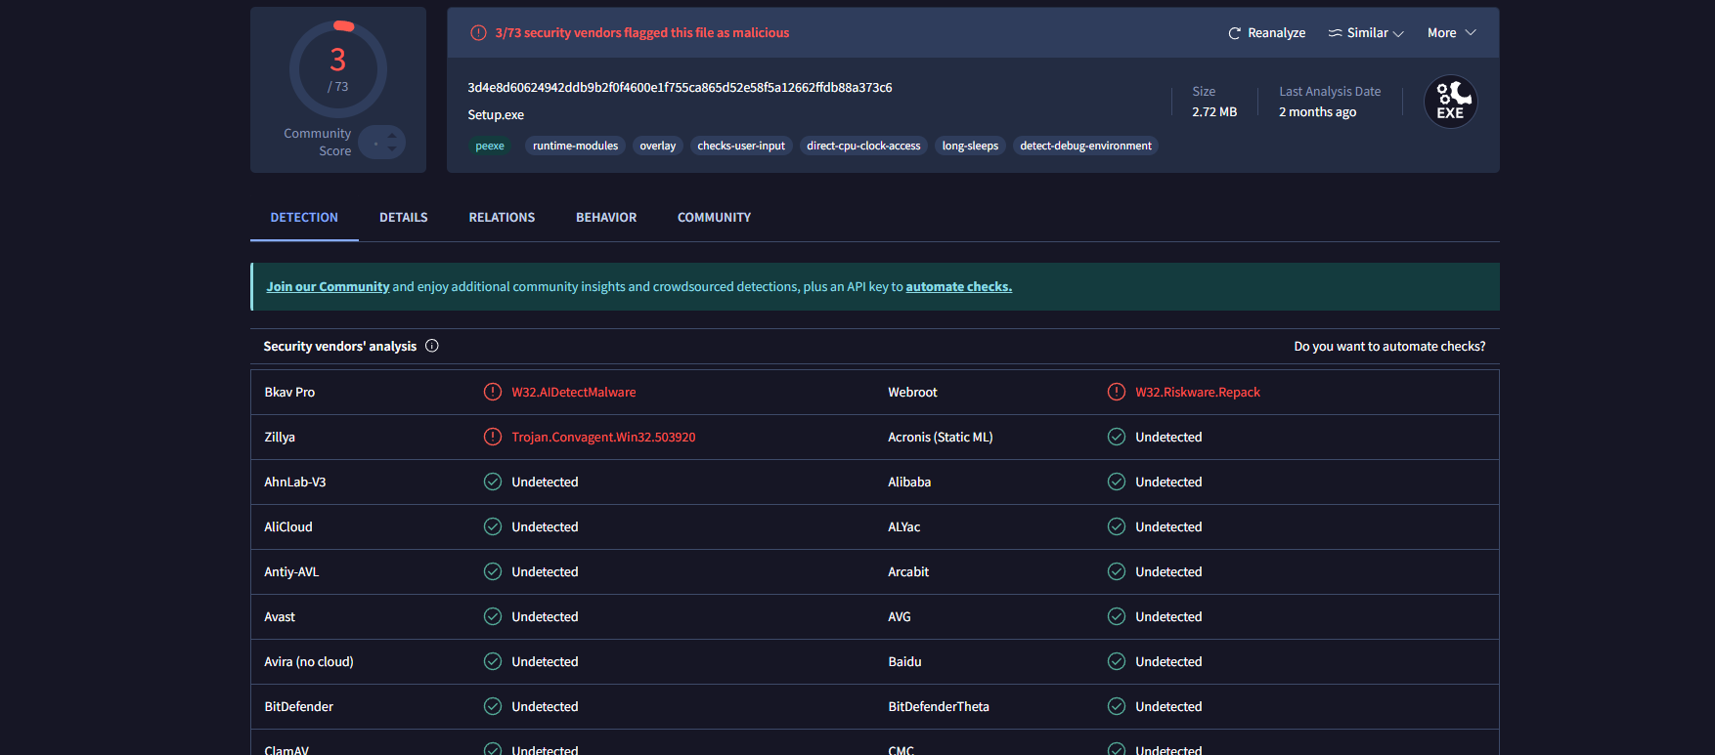Click the check icon in the Antiy-AVL row
This screenshot has width=1715, height=755.
point(493,571)
